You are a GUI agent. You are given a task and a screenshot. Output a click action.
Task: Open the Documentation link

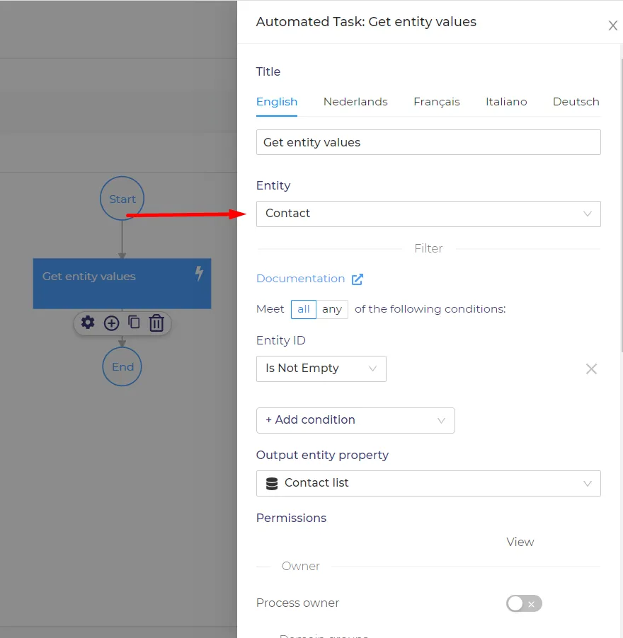click(300, 279)
